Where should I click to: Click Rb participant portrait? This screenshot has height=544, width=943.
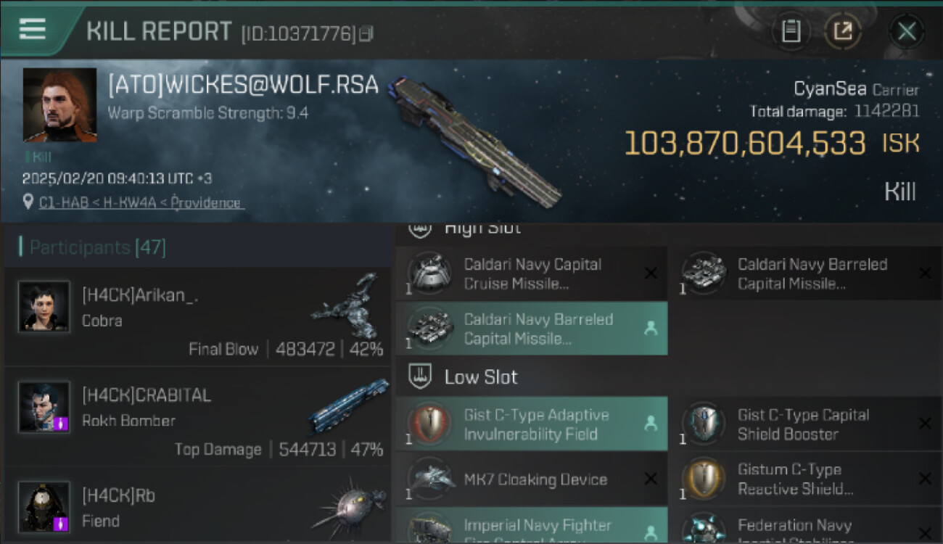44,506
